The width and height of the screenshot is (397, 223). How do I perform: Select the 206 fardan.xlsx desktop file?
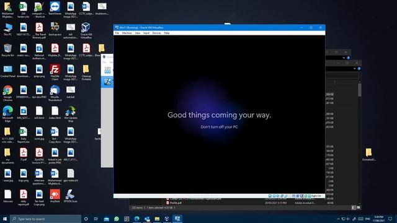point(24,10)
